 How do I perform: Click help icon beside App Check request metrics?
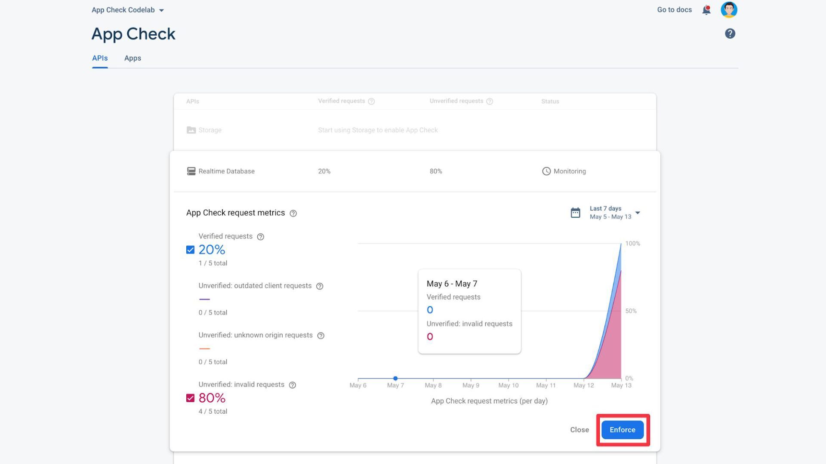(x=293, y=213)
